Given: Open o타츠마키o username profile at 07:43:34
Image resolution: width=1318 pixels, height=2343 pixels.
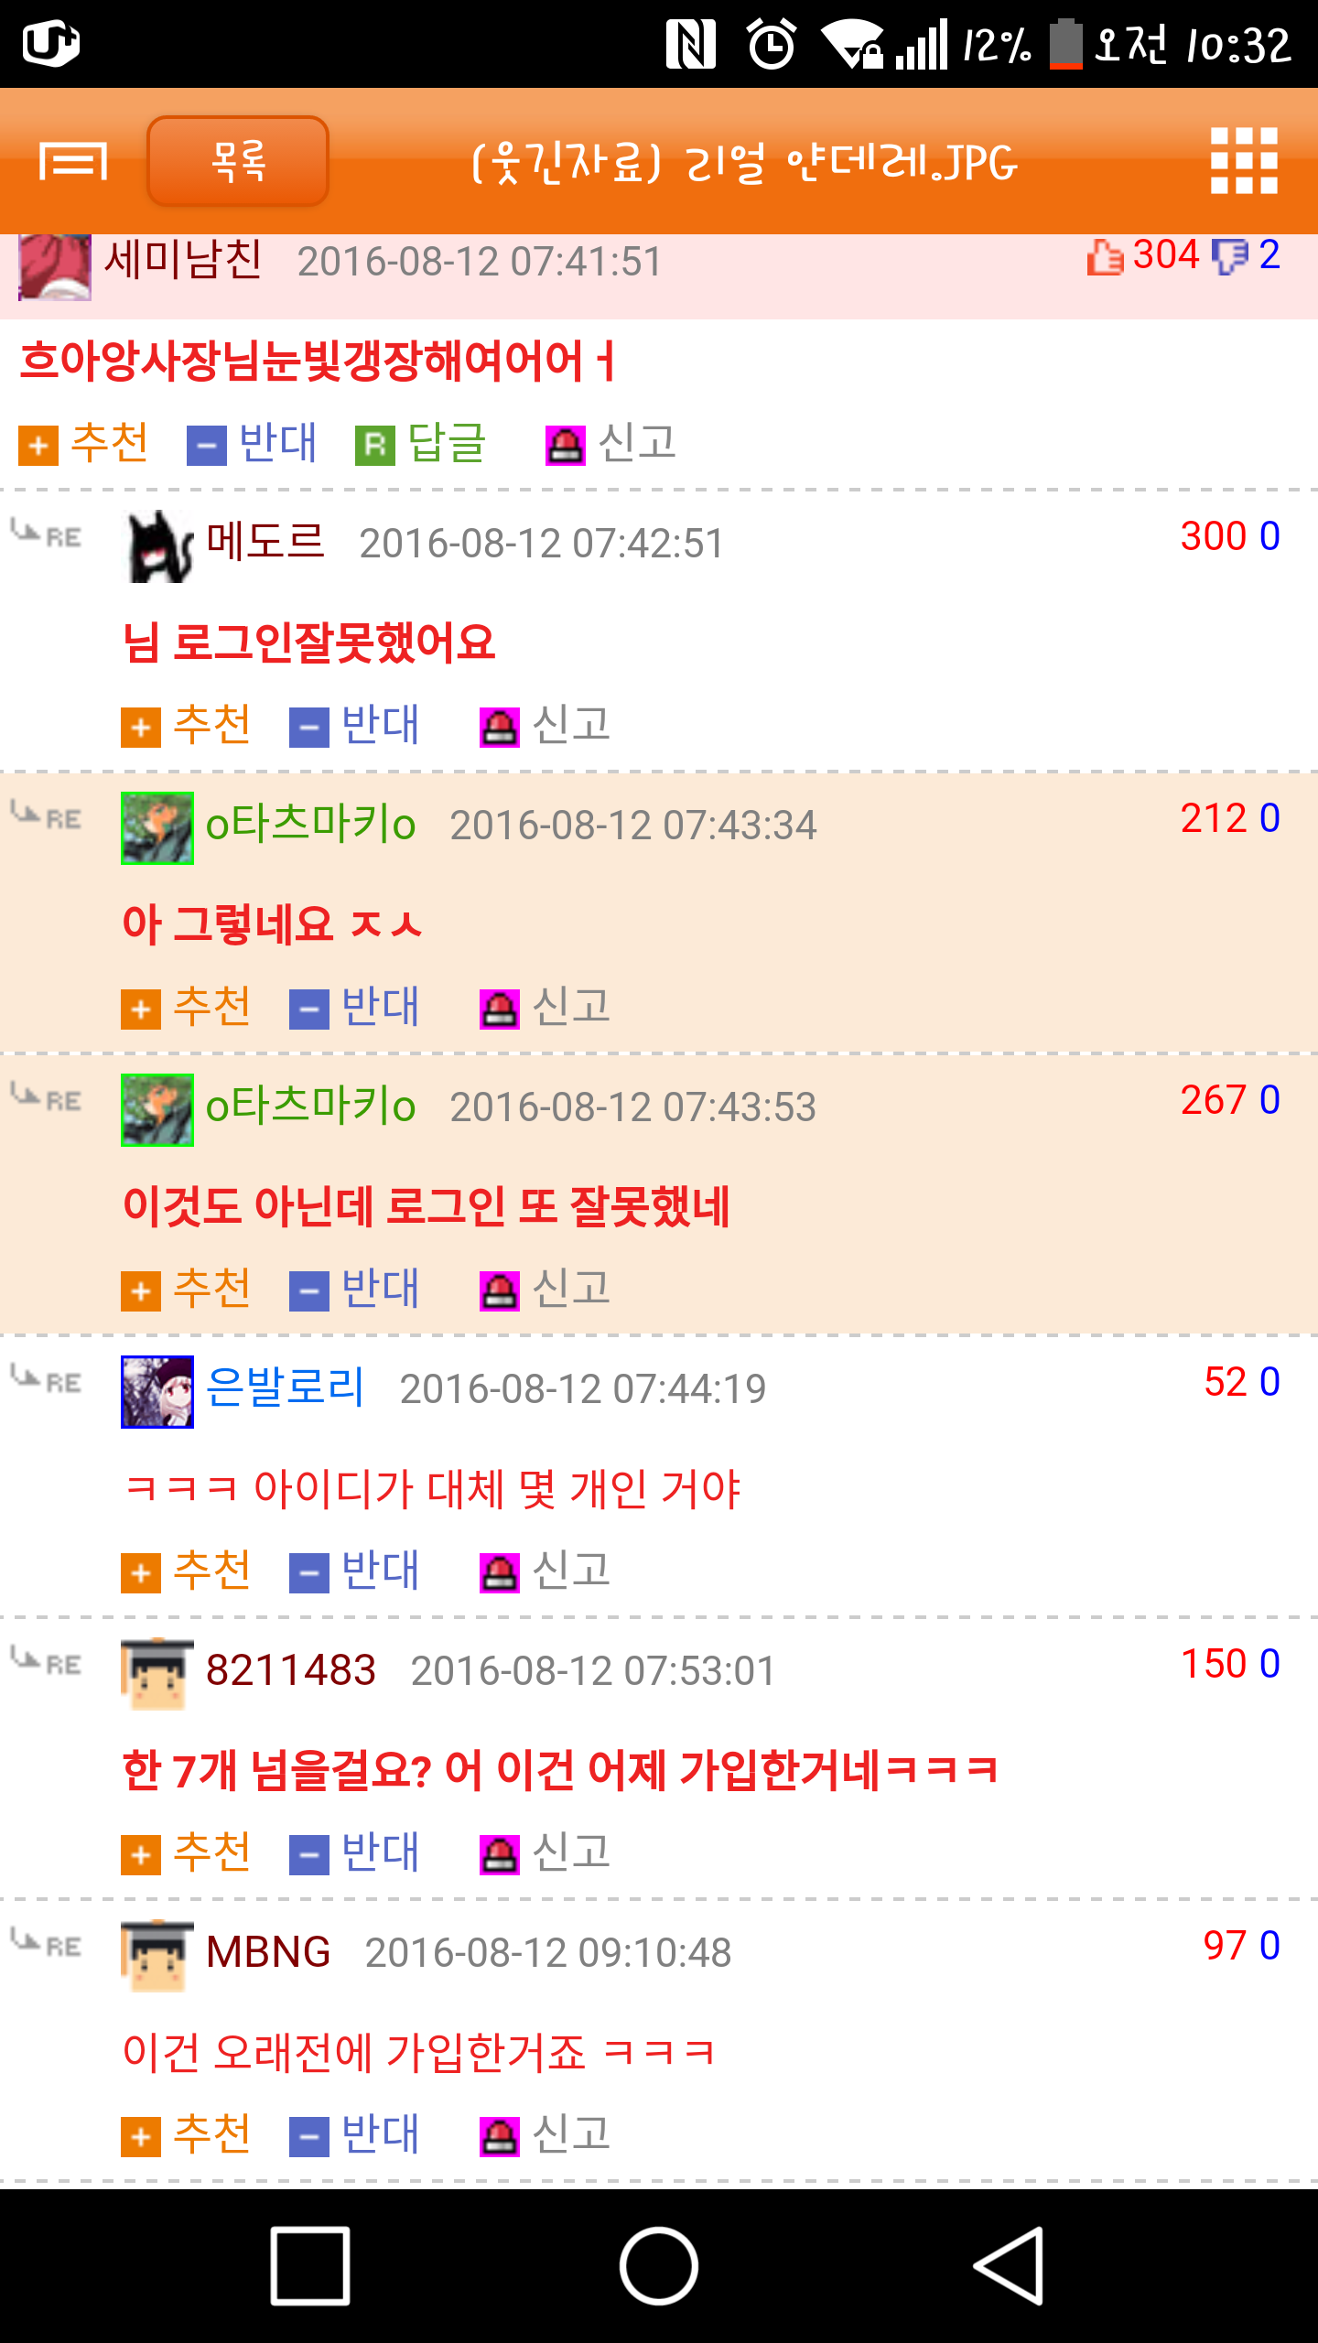Looking at the screenshot, I should 311,825.
